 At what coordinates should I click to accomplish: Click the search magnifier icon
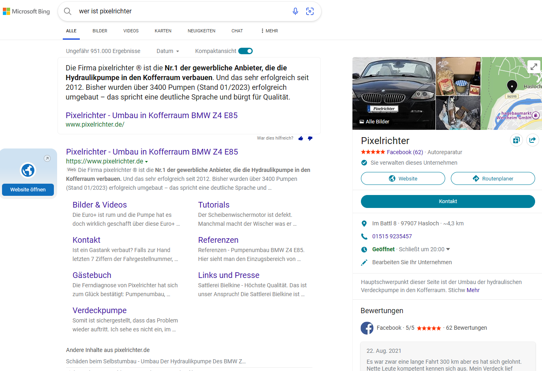[x=68, y=11]
